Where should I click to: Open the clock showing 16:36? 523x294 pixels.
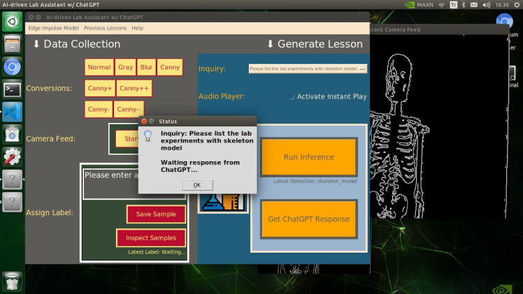(x=502, y=5)
